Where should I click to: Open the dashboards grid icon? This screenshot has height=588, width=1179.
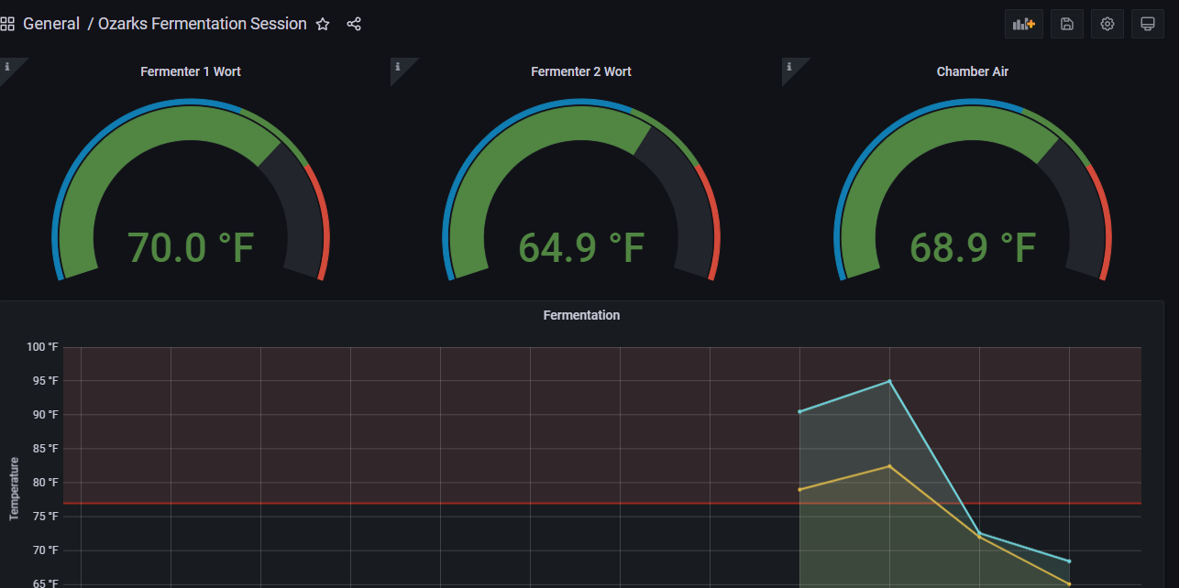pyautogui.click(x=7, y=25)
